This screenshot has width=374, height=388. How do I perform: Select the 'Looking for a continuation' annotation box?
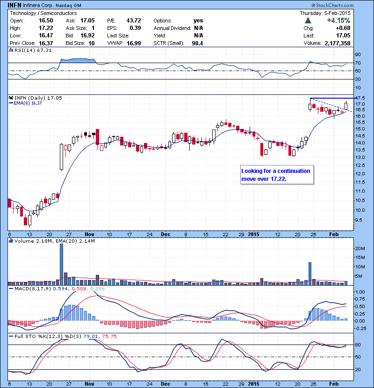[x=275, y=175]
